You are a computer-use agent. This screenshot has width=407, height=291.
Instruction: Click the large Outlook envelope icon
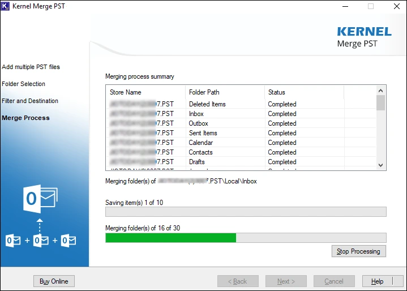40,198
